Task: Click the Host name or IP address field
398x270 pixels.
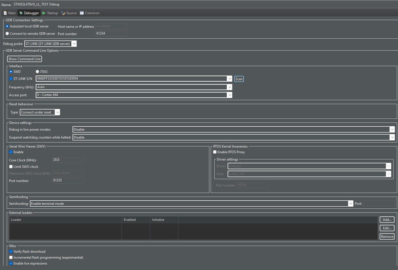Action: (x=111, y=26)
